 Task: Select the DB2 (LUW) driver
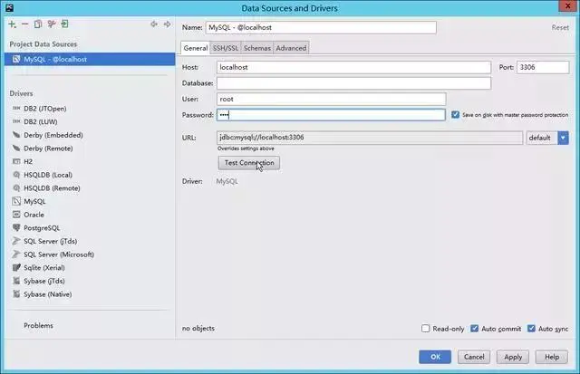click(40, 122)
